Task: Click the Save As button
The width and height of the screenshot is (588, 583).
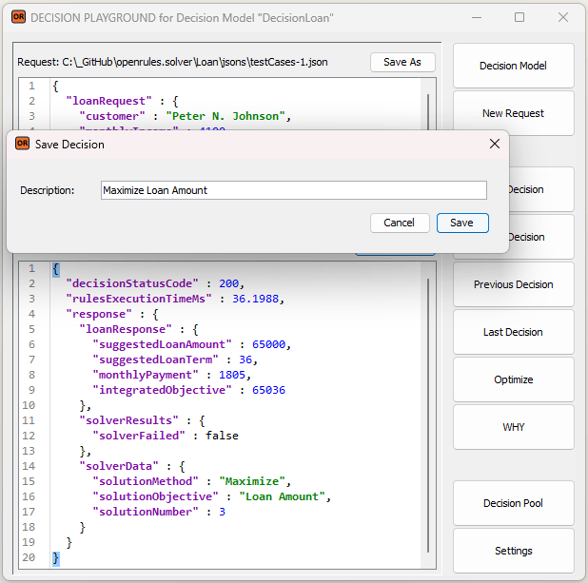Action: (402, 62)
